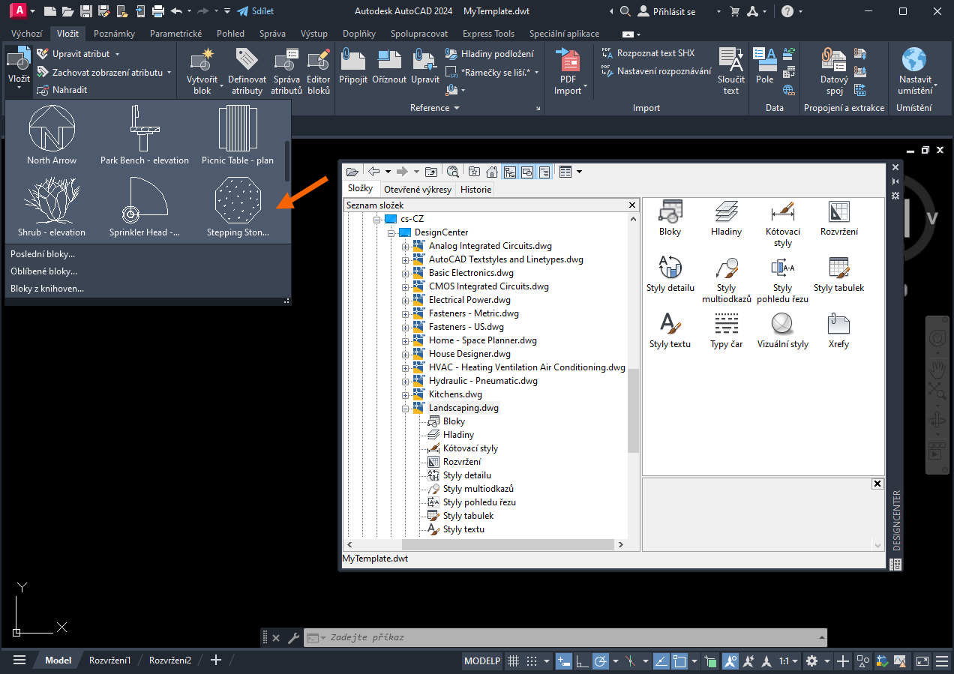Open DesignCenter Views dropdown arrow
Screen dimensions: 954x674
[x=580, y=172]
